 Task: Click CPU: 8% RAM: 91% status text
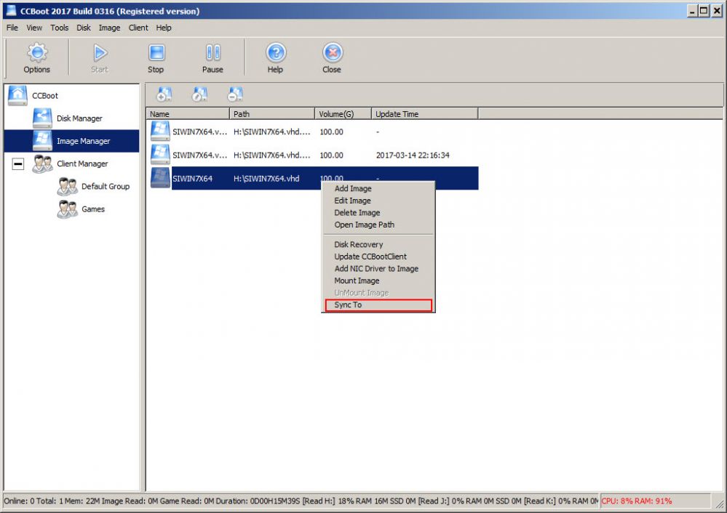[637, 501]
